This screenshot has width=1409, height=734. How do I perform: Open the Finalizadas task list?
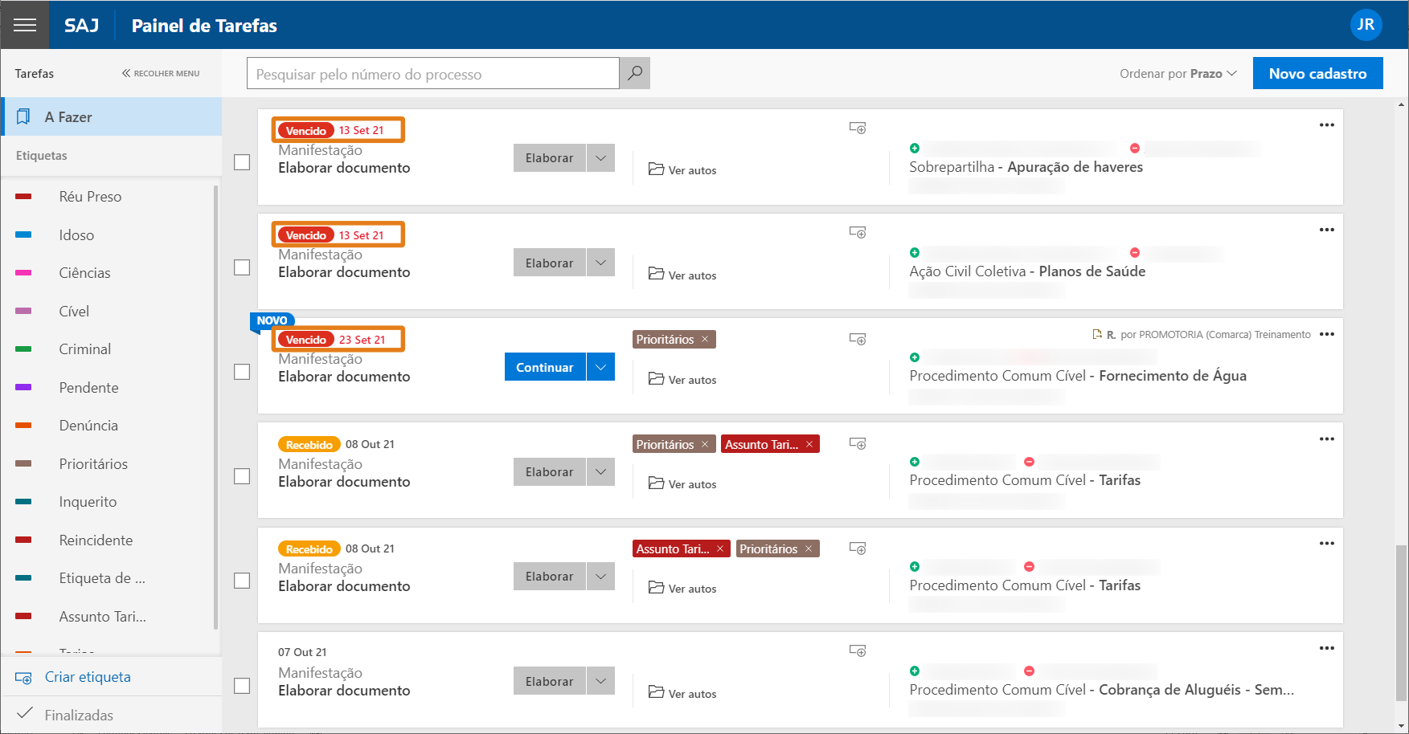pyautogui.click(x=79, y=715)
